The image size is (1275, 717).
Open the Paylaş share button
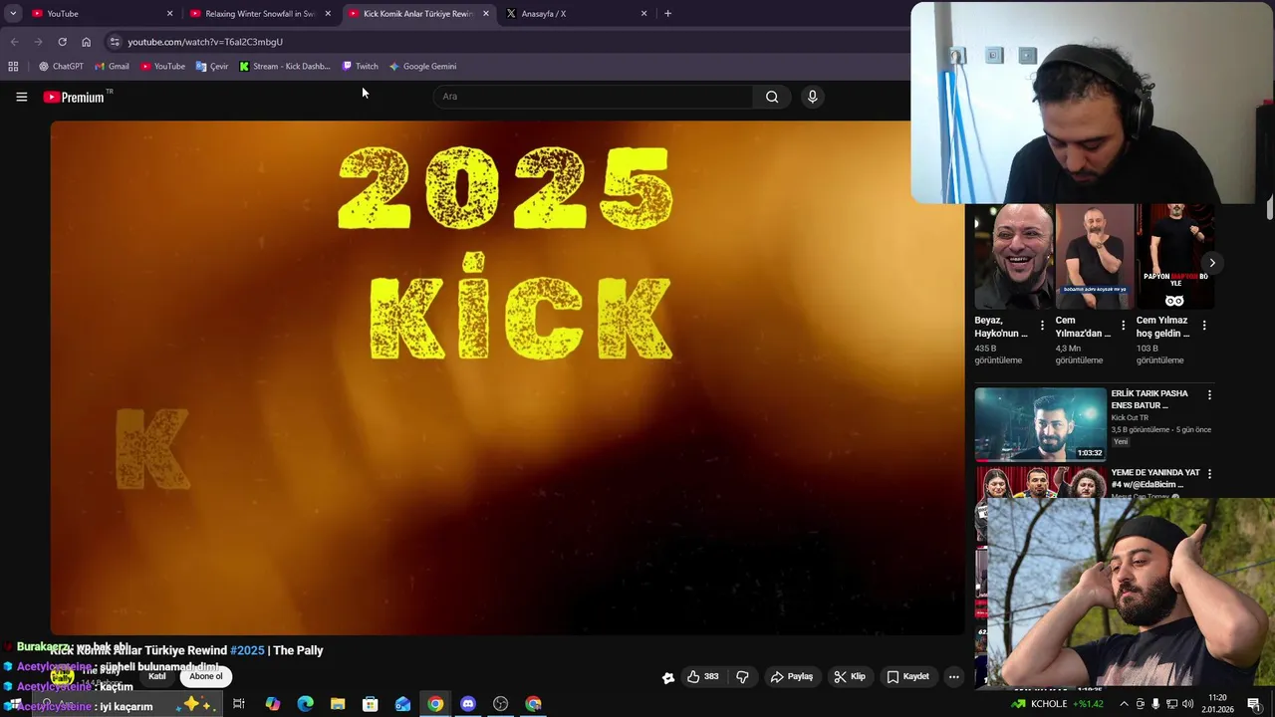pyautogui.click(x=792, y=676)
